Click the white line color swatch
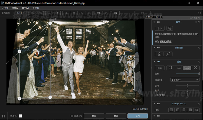Image resolution: width=203 pixels, height=120 pixels. tap(20, 116)
